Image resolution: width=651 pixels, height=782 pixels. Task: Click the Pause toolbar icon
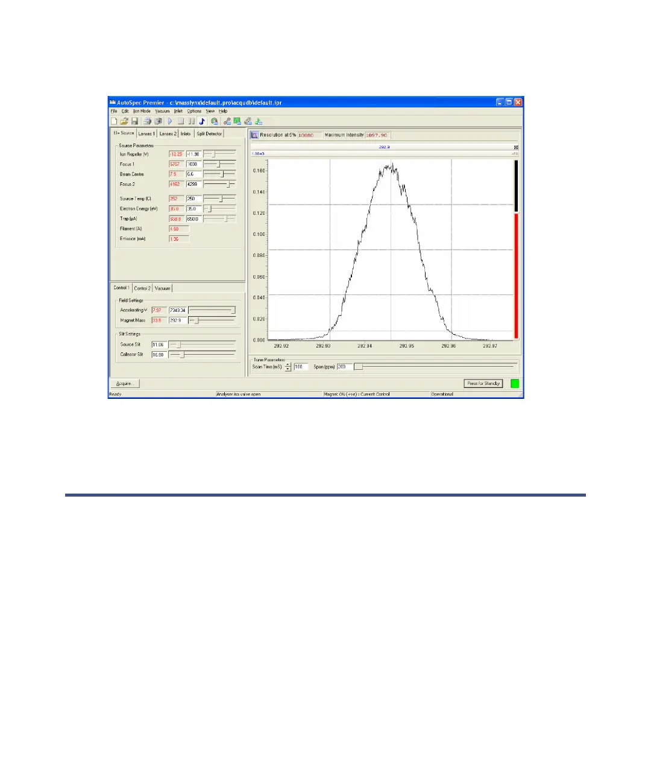coord(192,121)
